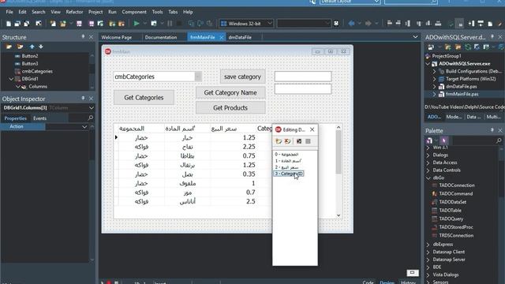Click the Add New column icon in Editing dialog
This screenshot has width=505, height=284.
tap(279, 141)
